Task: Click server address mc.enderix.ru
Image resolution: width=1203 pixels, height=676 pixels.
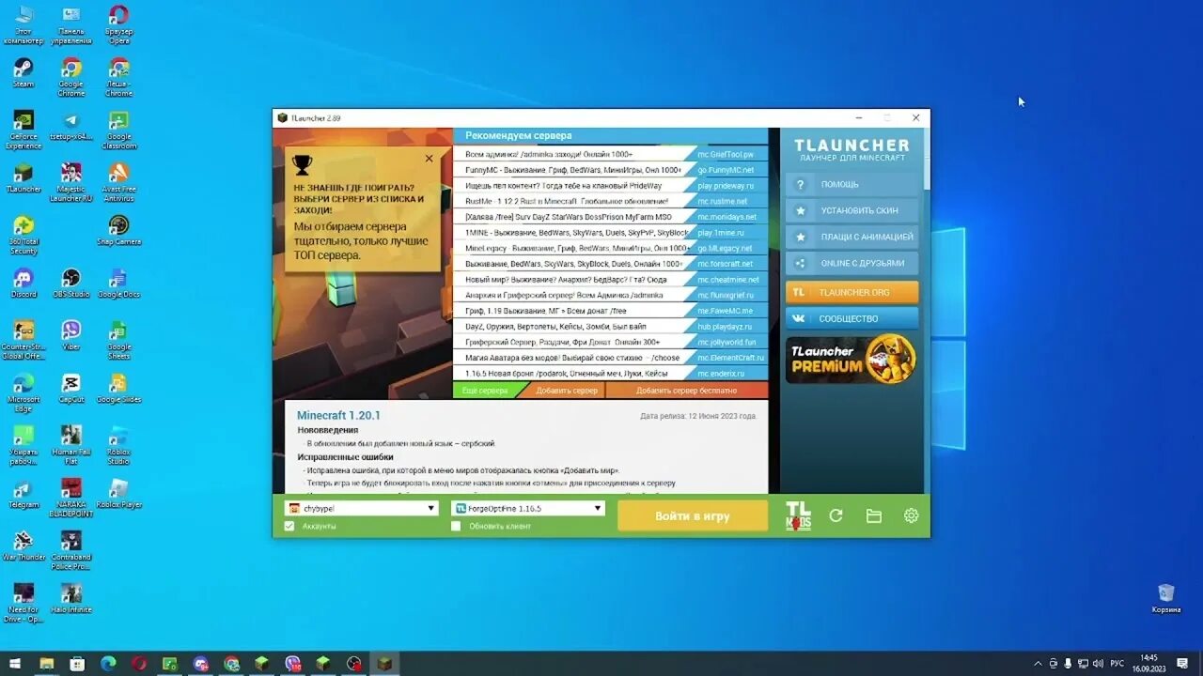Action: click(721, 374)
